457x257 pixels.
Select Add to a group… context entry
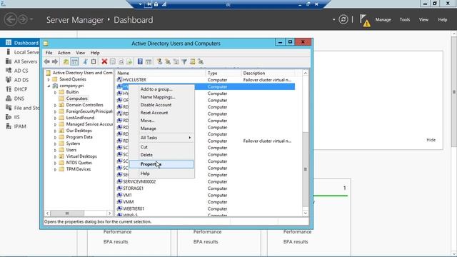click(x=161, y=89)
